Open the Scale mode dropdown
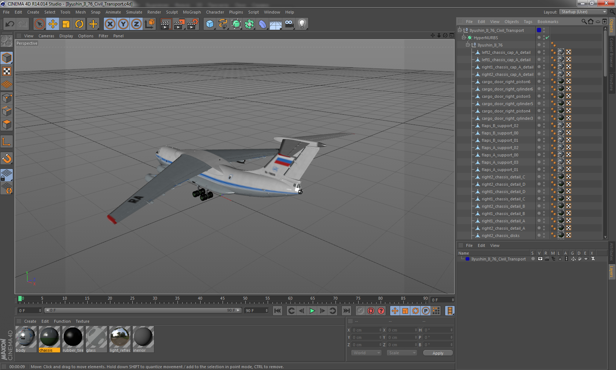This screenshot has width=616, height=370. (402, 353)
